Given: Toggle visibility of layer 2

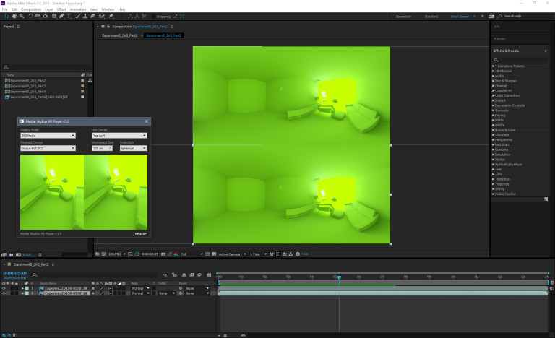Looking at the screenshot, I should (4, 293).
